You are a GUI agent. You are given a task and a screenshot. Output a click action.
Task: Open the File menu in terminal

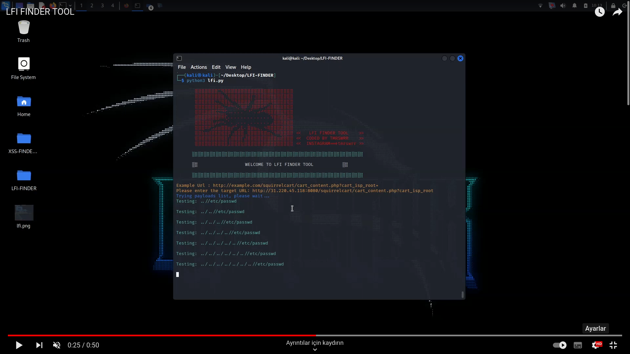pyautogui.click(x=182, y=67)
